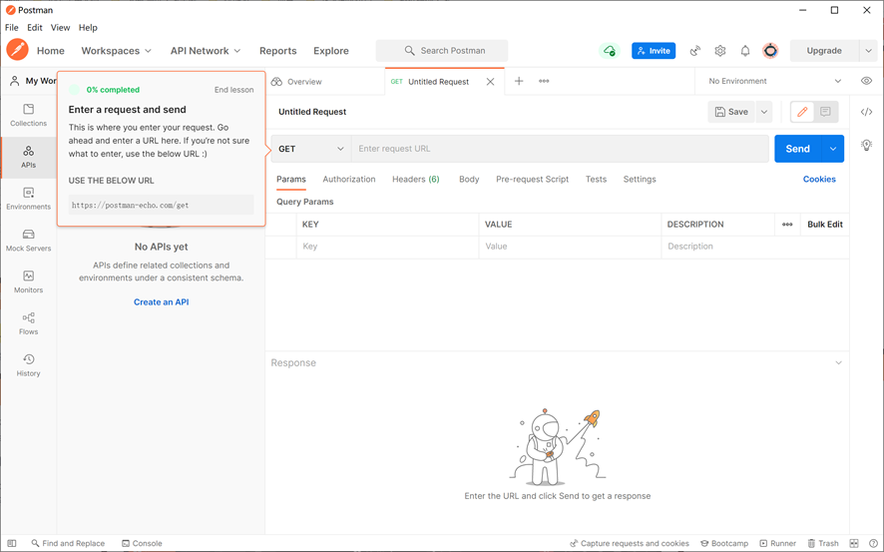Open the notifications bell
The image size is (884, 552).
click(x=744, y=51)
